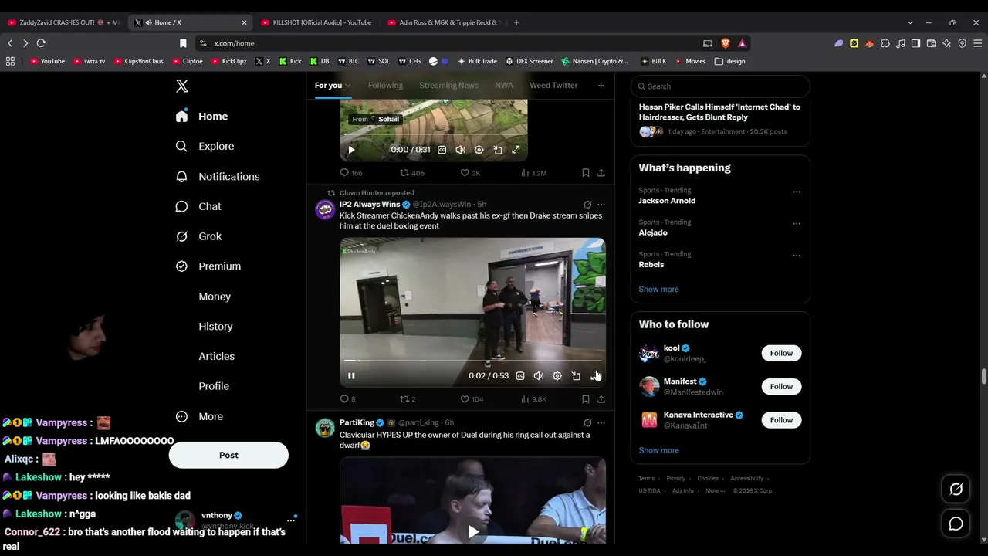The width and height of the screenshot is (988, 556).
Task: Switch to the NWA tab
Action: pos(504,86)
